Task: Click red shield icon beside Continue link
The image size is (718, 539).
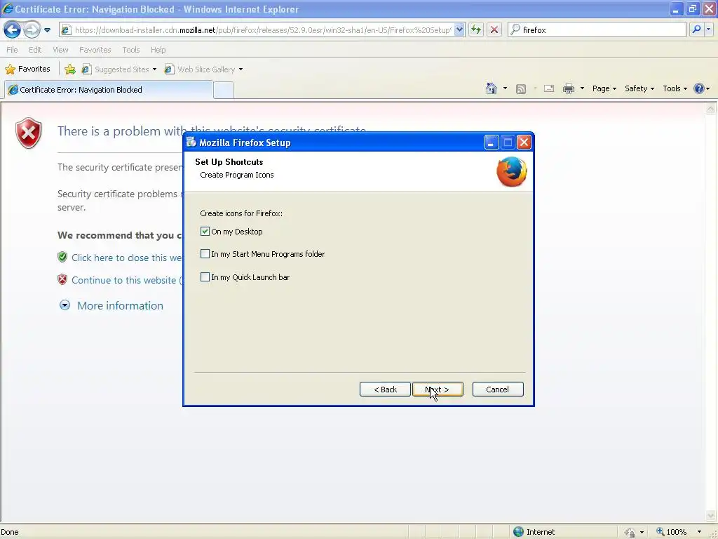Action: (62, 279)
